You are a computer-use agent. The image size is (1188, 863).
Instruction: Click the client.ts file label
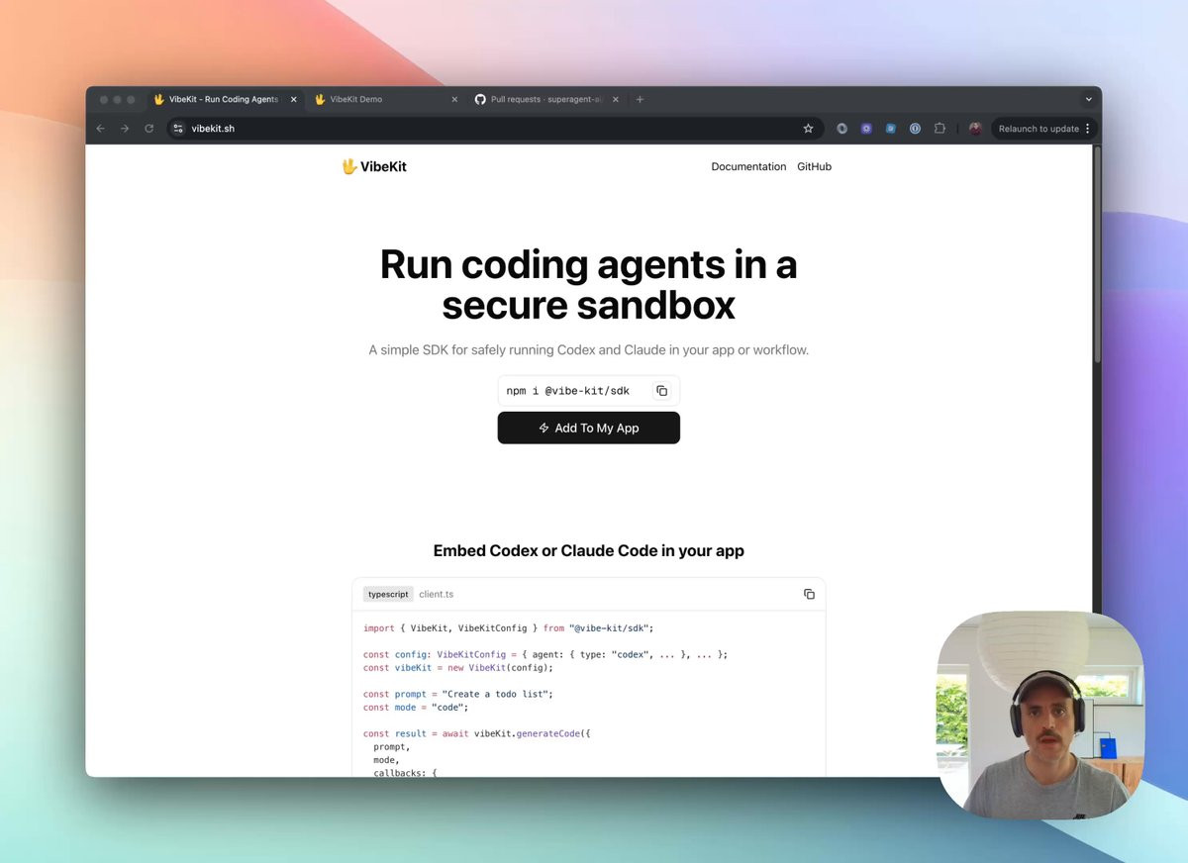[x=436, y=594]
